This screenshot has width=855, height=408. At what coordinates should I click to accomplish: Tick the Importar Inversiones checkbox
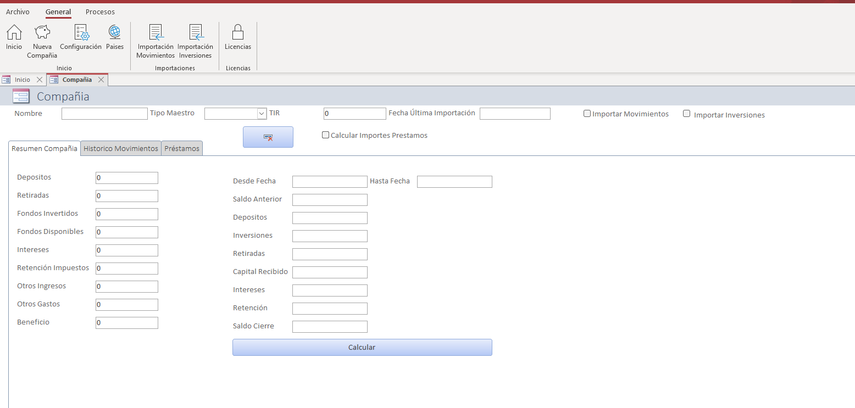pyautogui.click(x=686, y=114)
